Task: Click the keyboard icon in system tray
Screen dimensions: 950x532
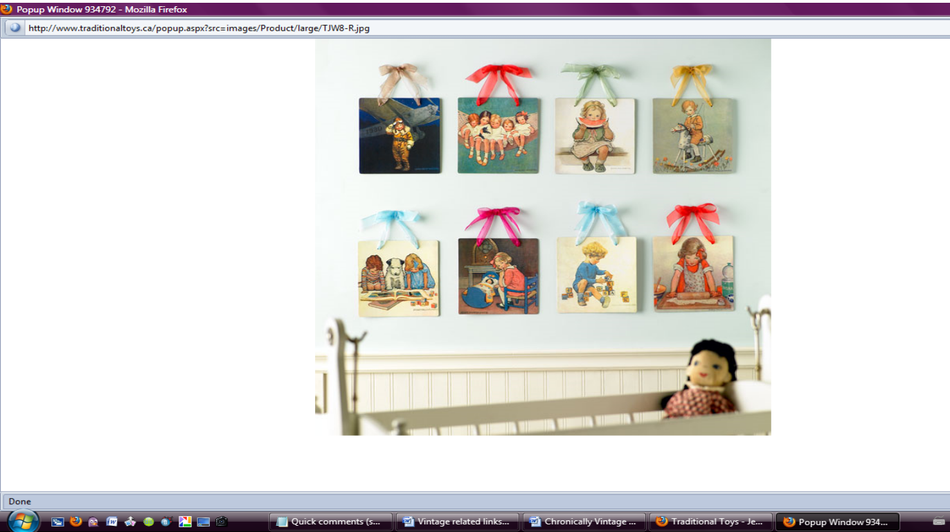Action: pos(940,522)
